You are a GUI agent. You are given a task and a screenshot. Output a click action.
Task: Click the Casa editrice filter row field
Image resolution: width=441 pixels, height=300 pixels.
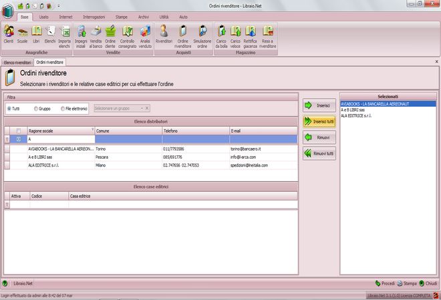183,204
